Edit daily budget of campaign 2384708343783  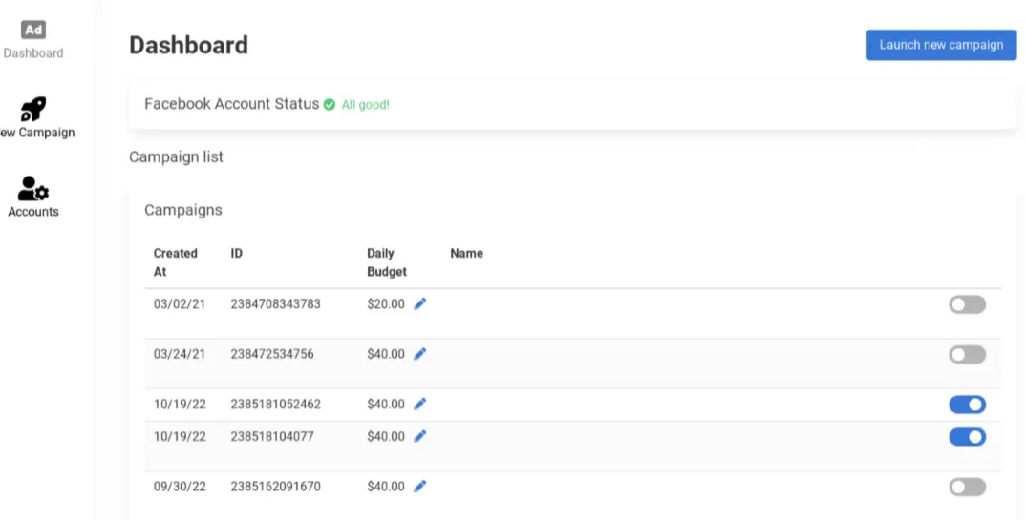(419, 303)
